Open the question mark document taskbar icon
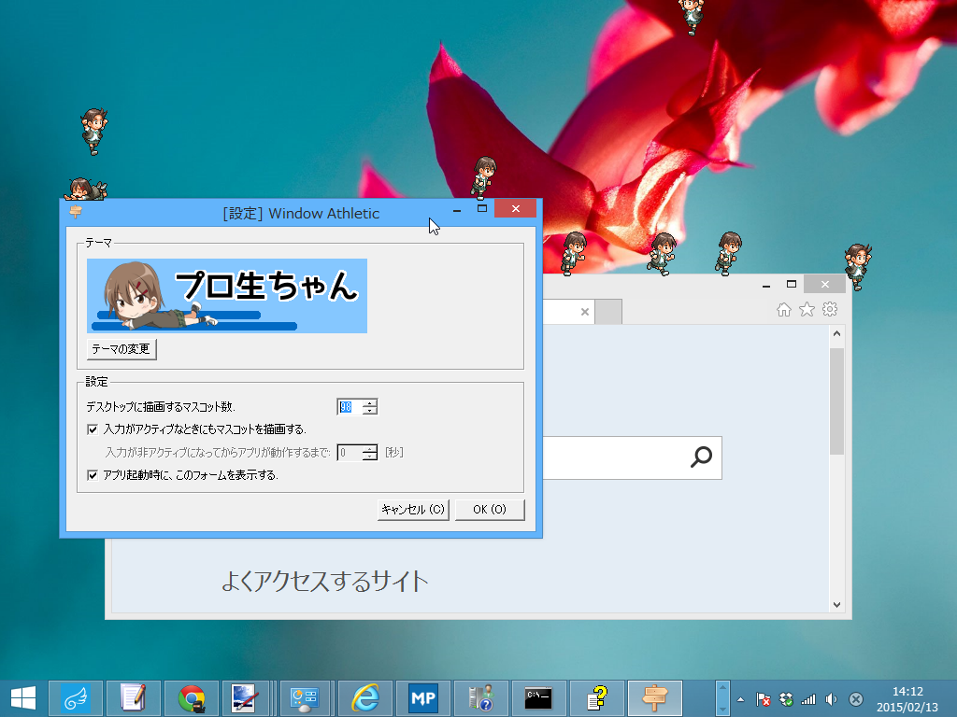This screenshot has height=717, width=957. (x=596, y=698)
